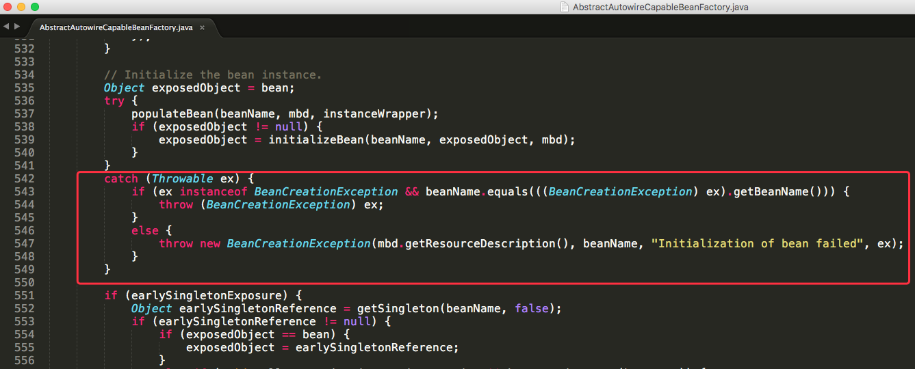Close the window with the red button
The image size is (915, 369).
(x=8, y=7)
